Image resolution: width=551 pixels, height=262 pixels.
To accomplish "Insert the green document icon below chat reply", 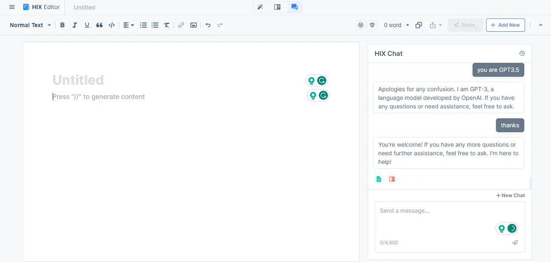I will click(x=378, y=179).
